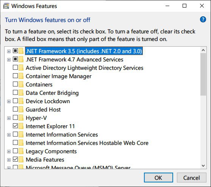211x187 pixels.
Task: Enable the Containers checkbox
Action: 15,84
